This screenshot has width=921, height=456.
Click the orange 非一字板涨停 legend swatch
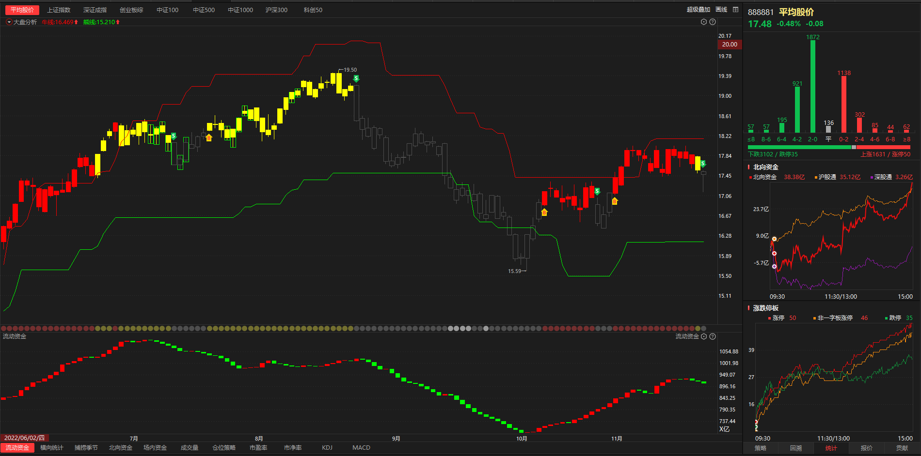tap(814, 319)
